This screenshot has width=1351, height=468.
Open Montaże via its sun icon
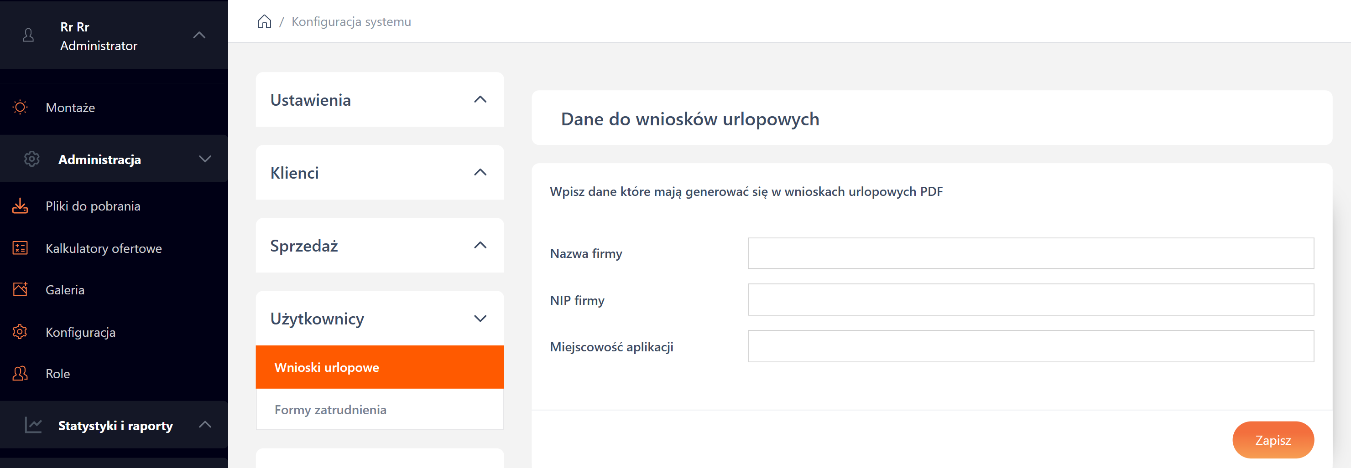point(20,108)
